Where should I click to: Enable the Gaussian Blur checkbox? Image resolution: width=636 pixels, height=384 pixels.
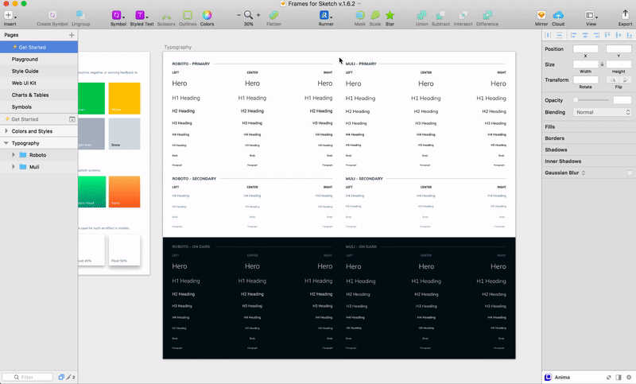(630, 173)
